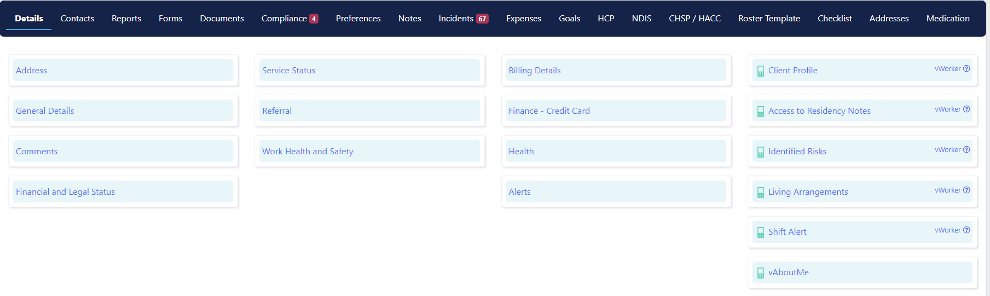
Task: Open the Client Profile panel
Action: 862,70
